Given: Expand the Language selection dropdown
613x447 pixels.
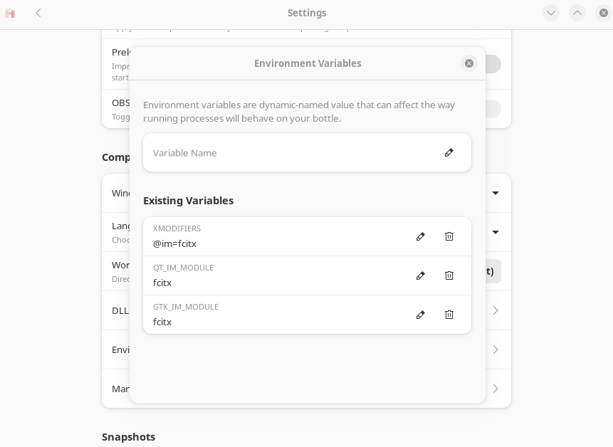Looking at the screenshot, I should [496, 232].
